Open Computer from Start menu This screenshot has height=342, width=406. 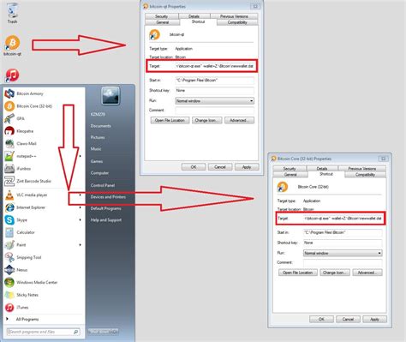99,173
